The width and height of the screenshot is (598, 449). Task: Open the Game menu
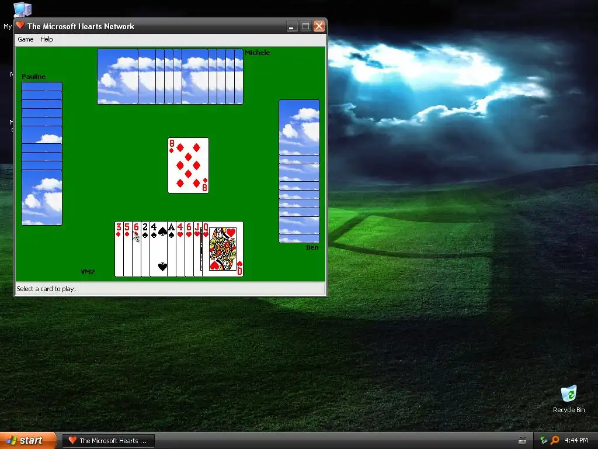(x=26, y=39)
